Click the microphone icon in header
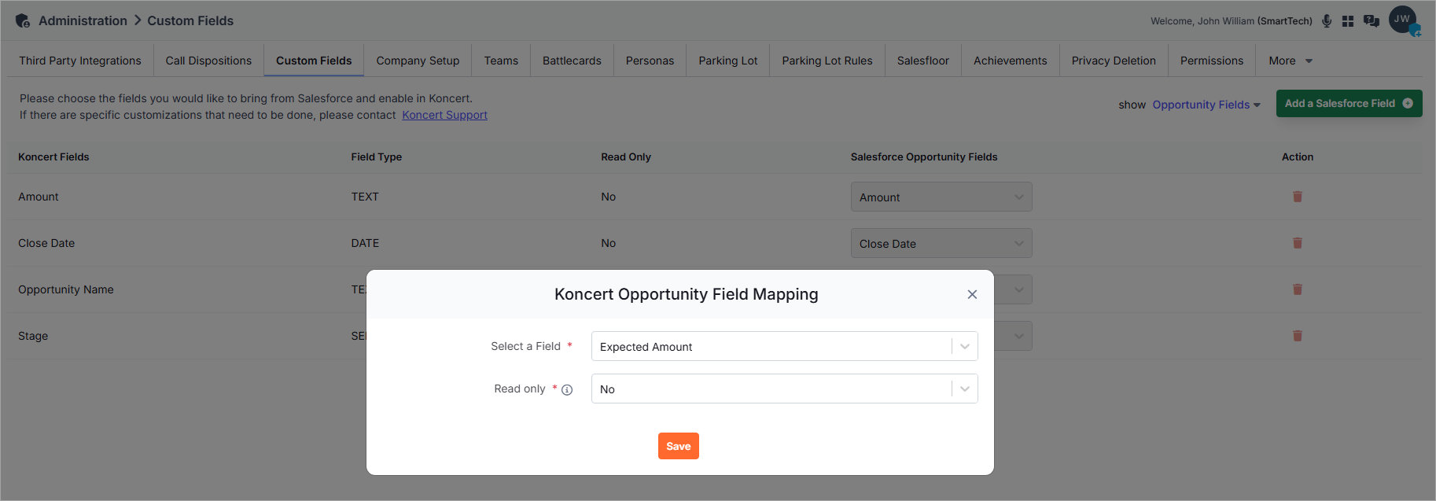This screenshot has width=1436, height=501. point(1327,21)
